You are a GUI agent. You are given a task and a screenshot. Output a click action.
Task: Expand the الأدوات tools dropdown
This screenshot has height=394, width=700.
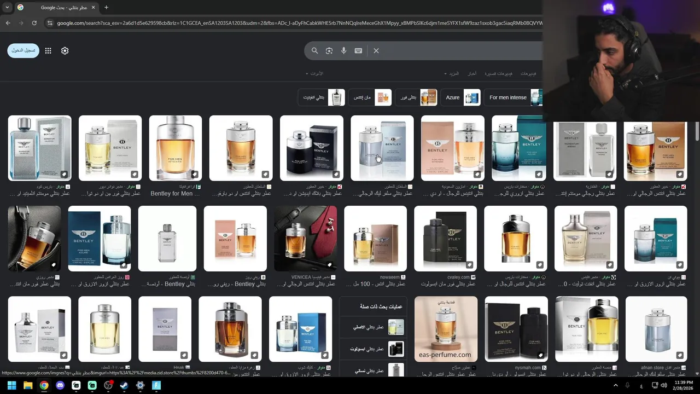[x=314, y=73]
